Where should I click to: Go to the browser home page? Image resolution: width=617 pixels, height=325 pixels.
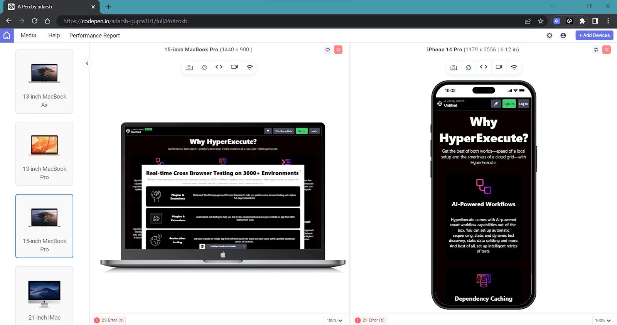[47, 21]
